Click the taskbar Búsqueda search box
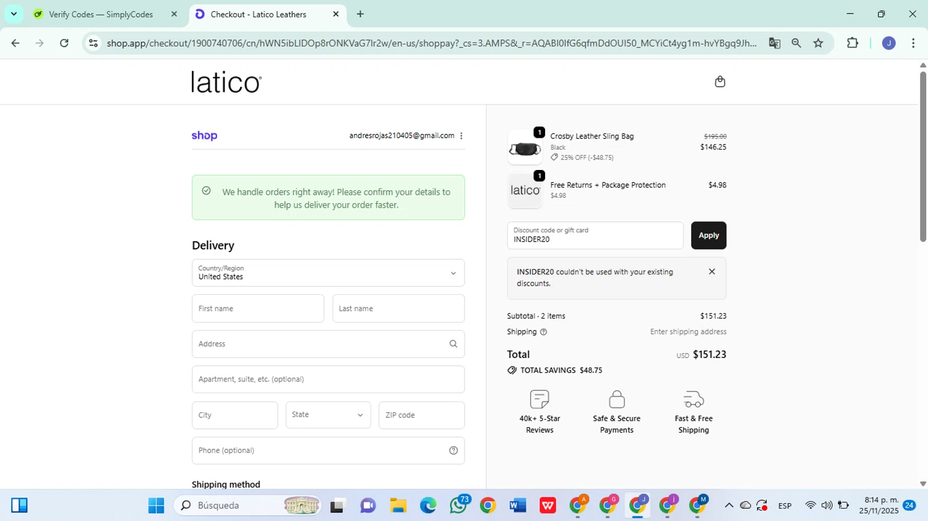Viewport: 928px width, 521px height. [247, 506]
